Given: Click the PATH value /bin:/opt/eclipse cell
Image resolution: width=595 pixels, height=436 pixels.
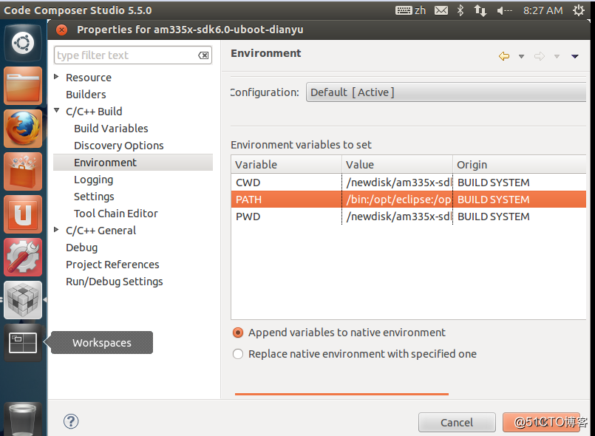Looking at the screenshot, I should click(x=398, y=200).
